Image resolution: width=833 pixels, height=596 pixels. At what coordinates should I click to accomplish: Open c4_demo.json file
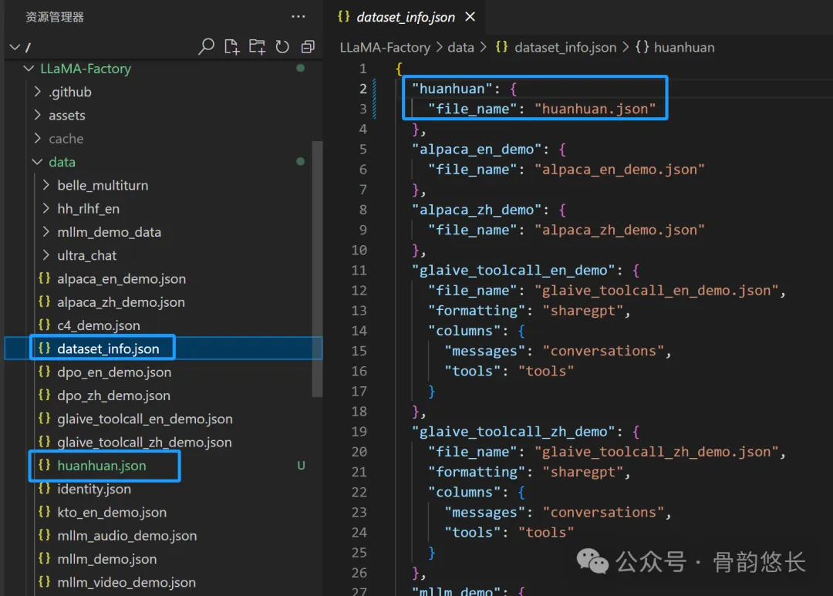tap(99, 325)
